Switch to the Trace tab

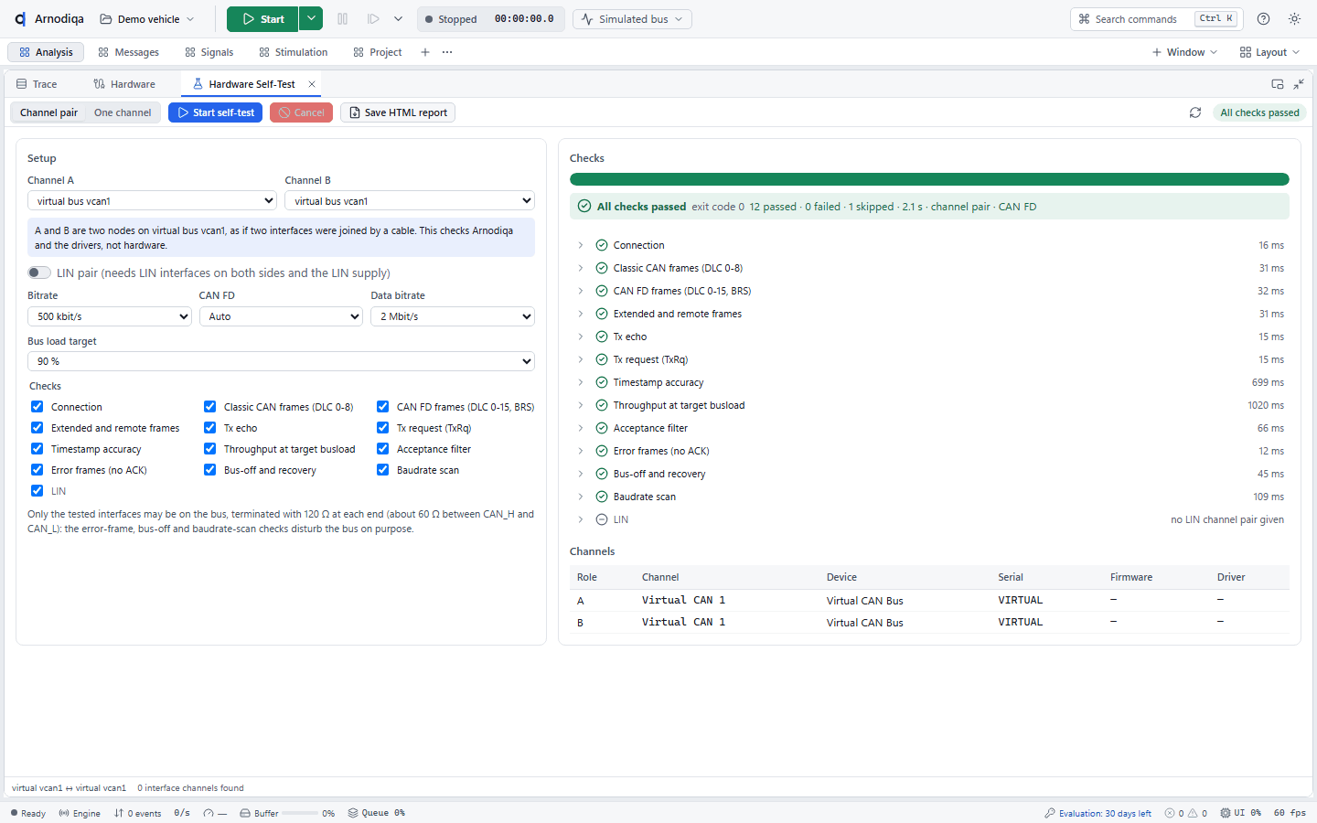click(x=37, y=84)
